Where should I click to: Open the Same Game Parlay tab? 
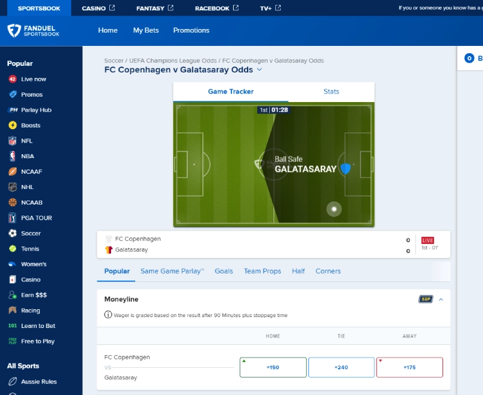pyautogui.click(x=172, y=271)
